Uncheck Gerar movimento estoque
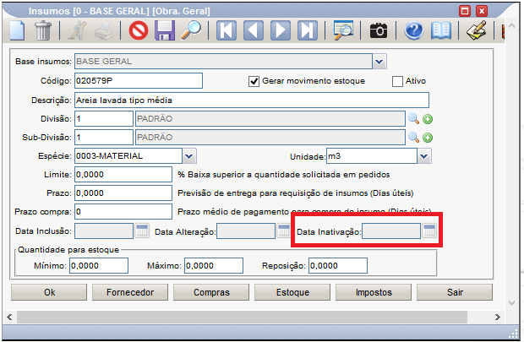This screenshot has width=524, height=342. tap(254, 81)
